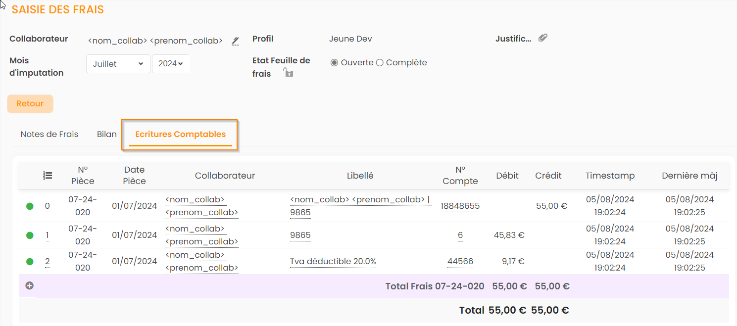Click the green status dot on row 2
Viewport: 737px width, 326px height.
click(30, 262)
